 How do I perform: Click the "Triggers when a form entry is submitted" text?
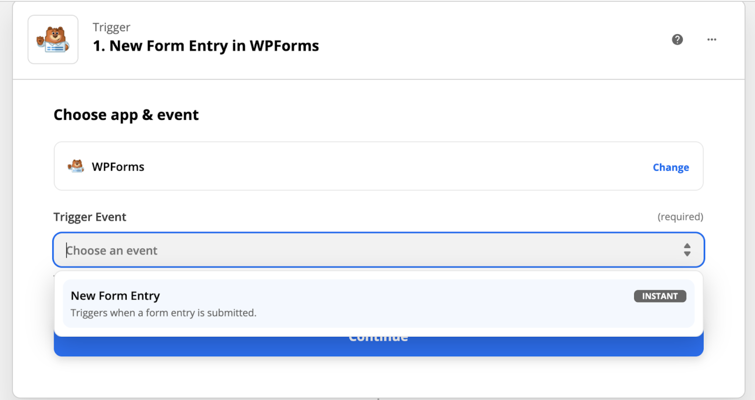[x=163, y=313]
